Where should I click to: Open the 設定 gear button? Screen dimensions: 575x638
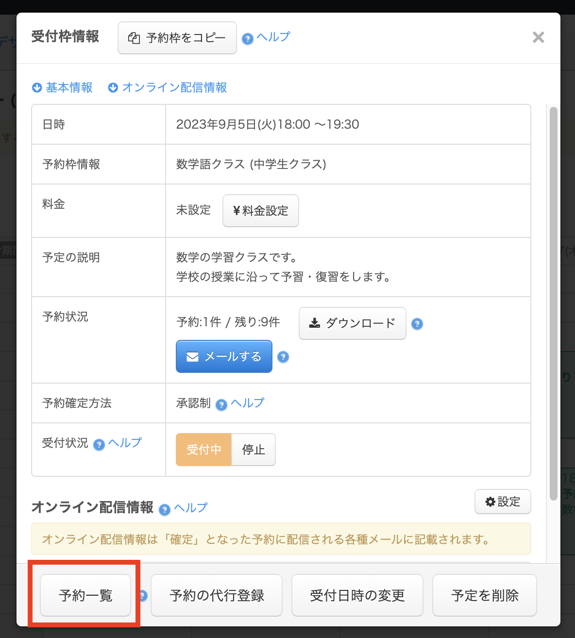point(503,502)
